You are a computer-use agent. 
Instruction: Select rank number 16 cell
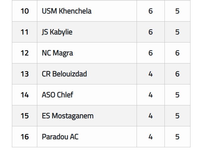coord(25,137)
